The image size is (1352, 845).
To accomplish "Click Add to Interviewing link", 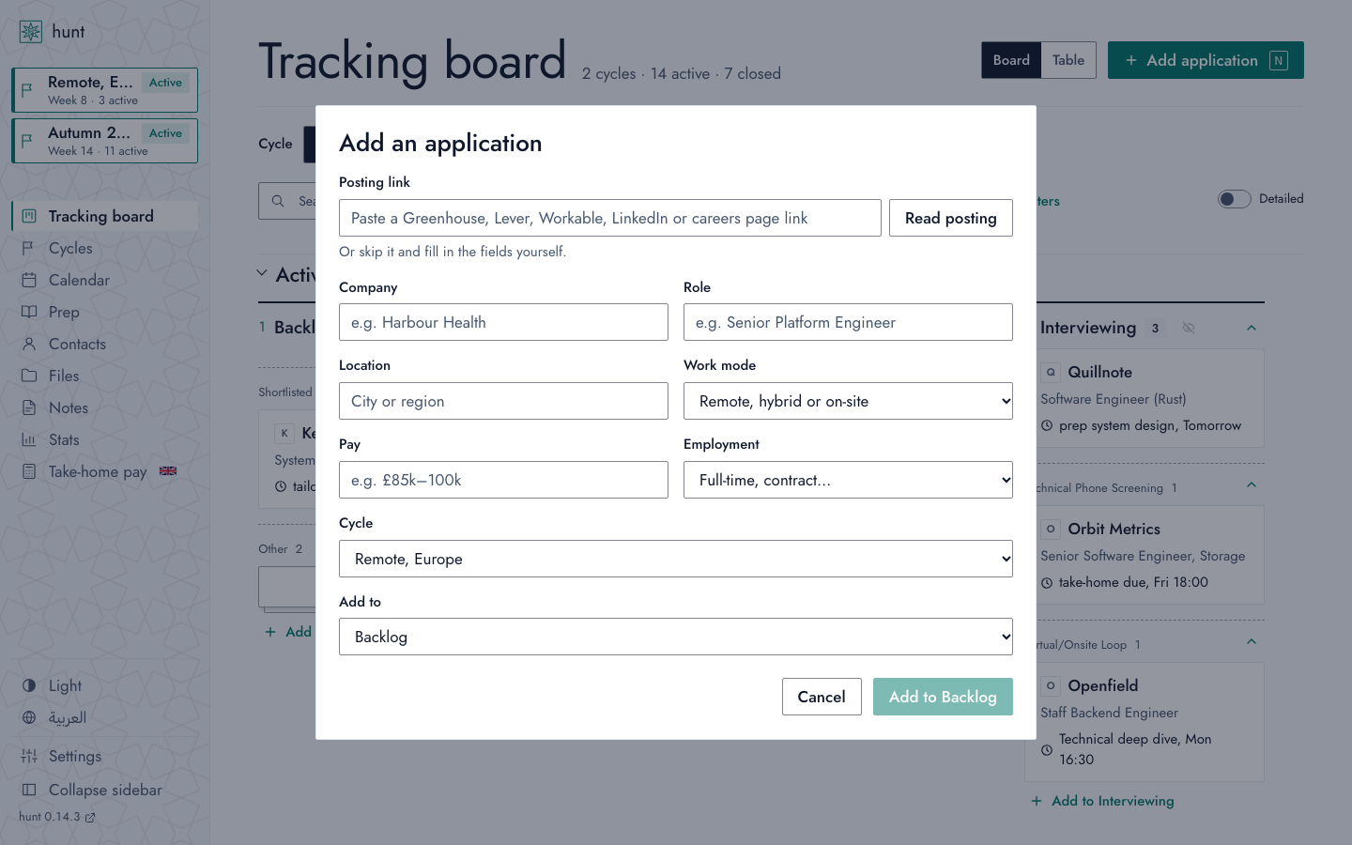I will (1102, 801).
